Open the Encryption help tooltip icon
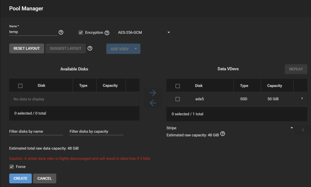Viewport: 311px width, 187px height. tap(107, 33)
